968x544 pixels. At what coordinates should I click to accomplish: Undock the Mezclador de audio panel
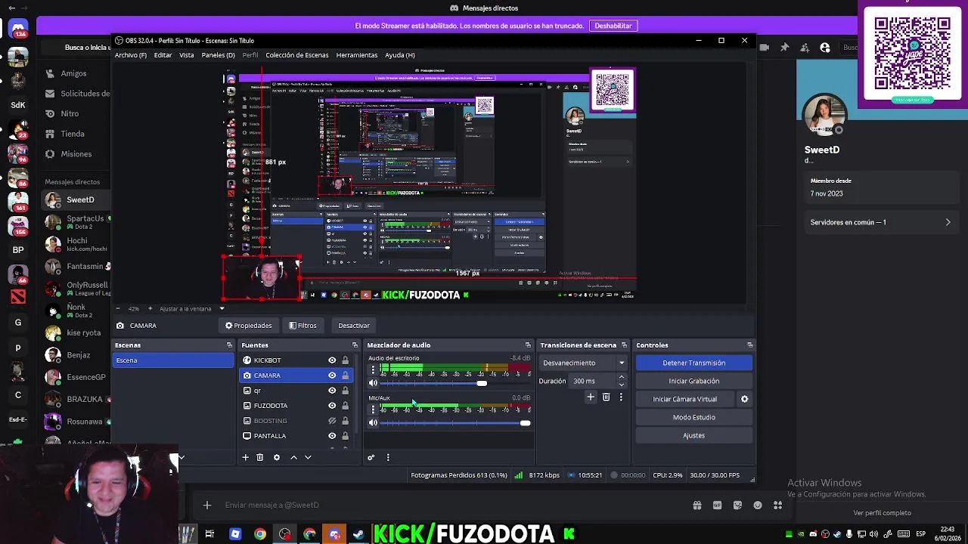tap(528, 345)
